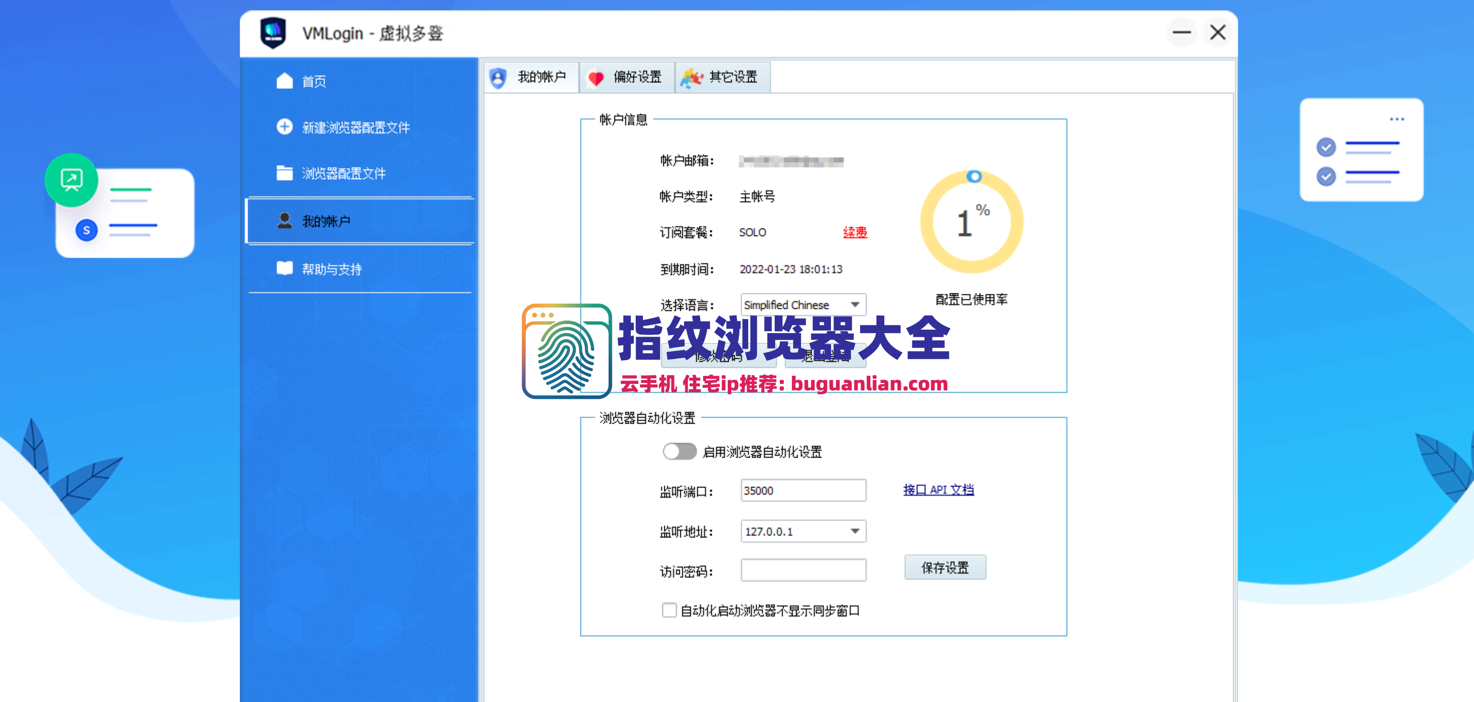Click inside the 访问密码 input field

pyautogui.click(x=803, y=570)
